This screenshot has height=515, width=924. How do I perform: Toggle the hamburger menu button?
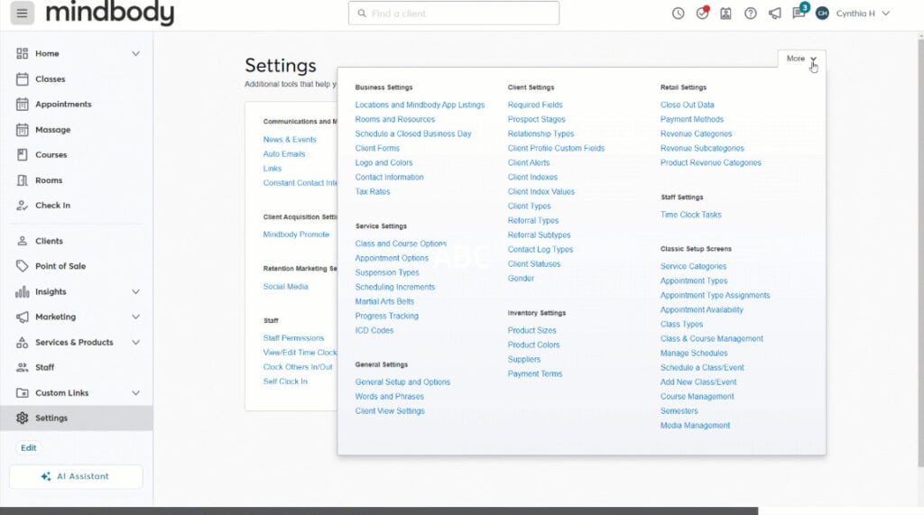coord(22,13)
